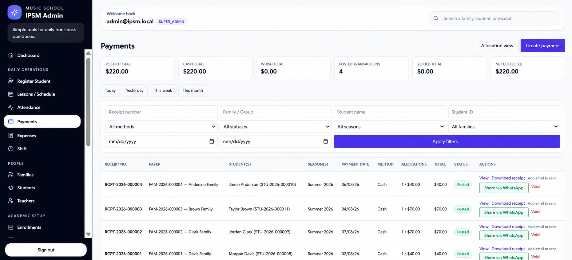Click the Attendance pulse icon
This screenshot has height=260, width=572.
click(x=11, y=107)
